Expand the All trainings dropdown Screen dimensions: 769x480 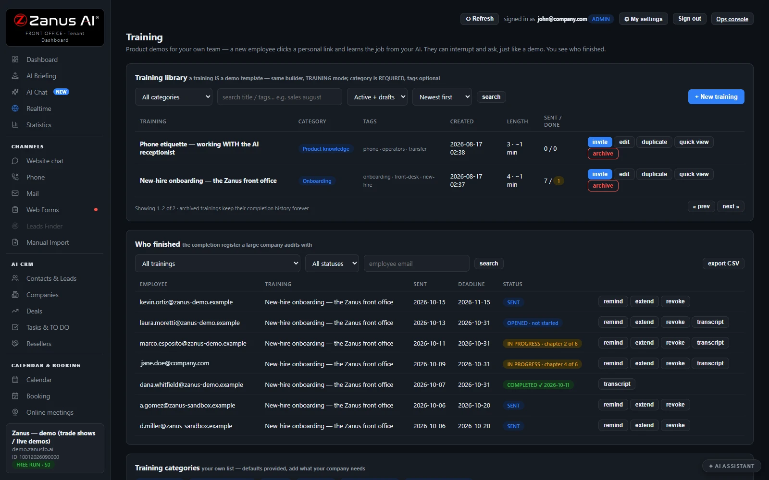[218, 264]
